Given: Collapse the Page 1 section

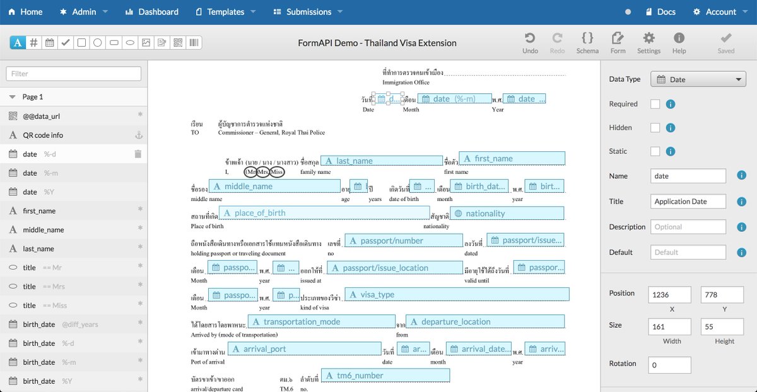Looking at the screenshot, I should (73, 97).
